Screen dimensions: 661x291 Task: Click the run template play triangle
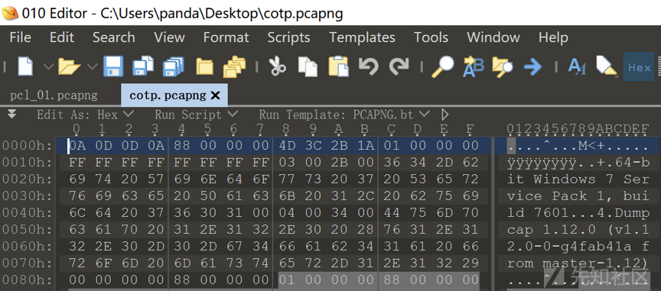pos(444,115)
